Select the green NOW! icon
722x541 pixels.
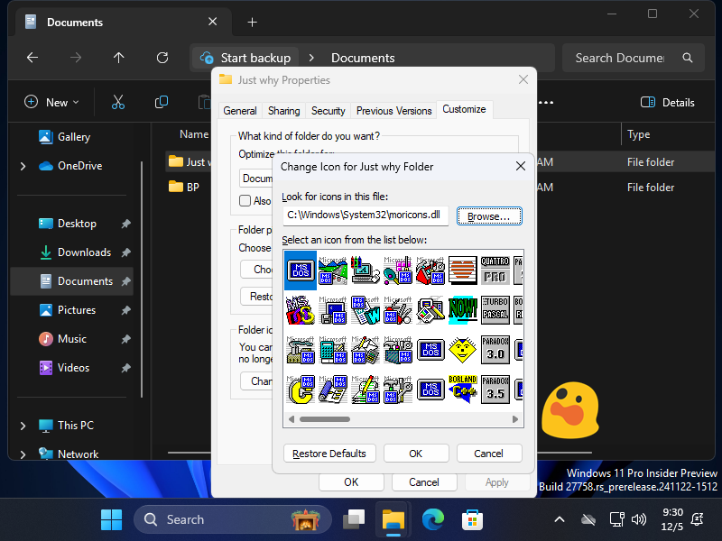click(x=462, y=310)
